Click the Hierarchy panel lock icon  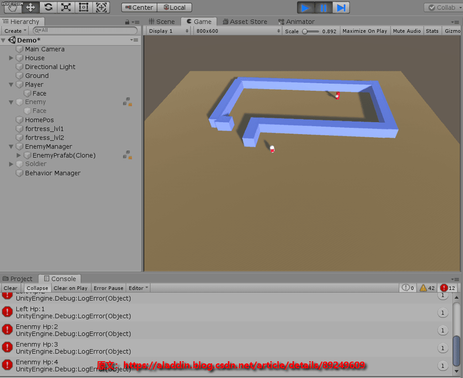(127, 22)
